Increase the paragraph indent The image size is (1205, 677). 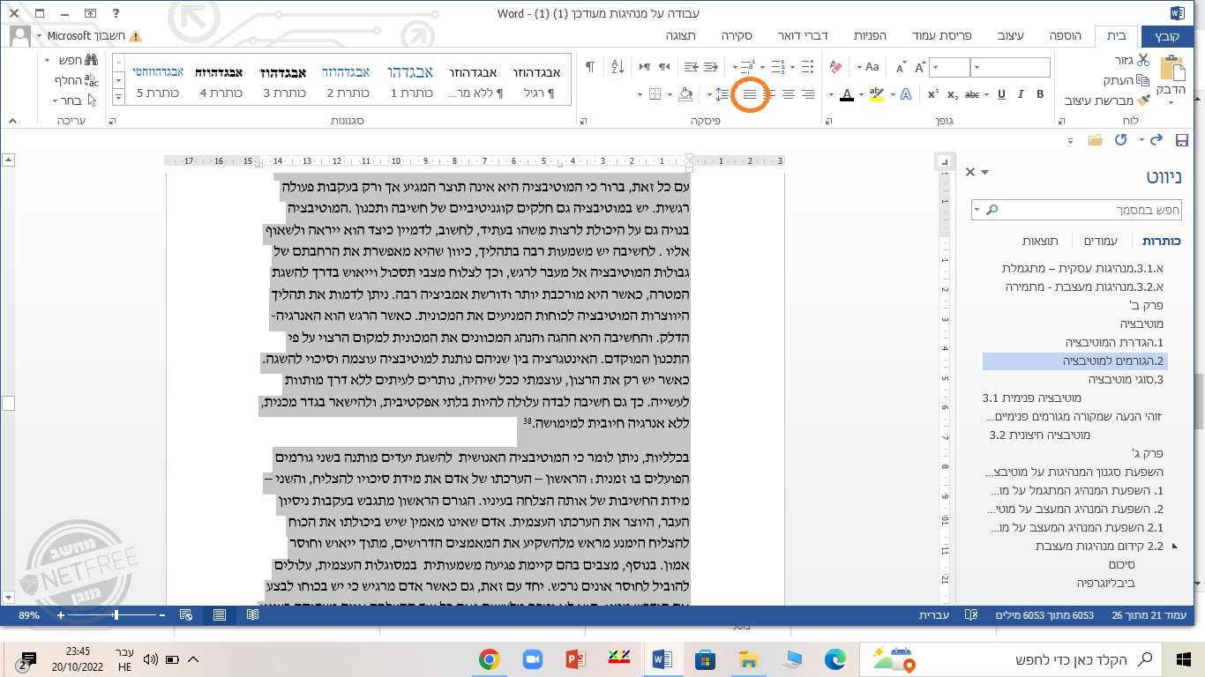(690, 67)
